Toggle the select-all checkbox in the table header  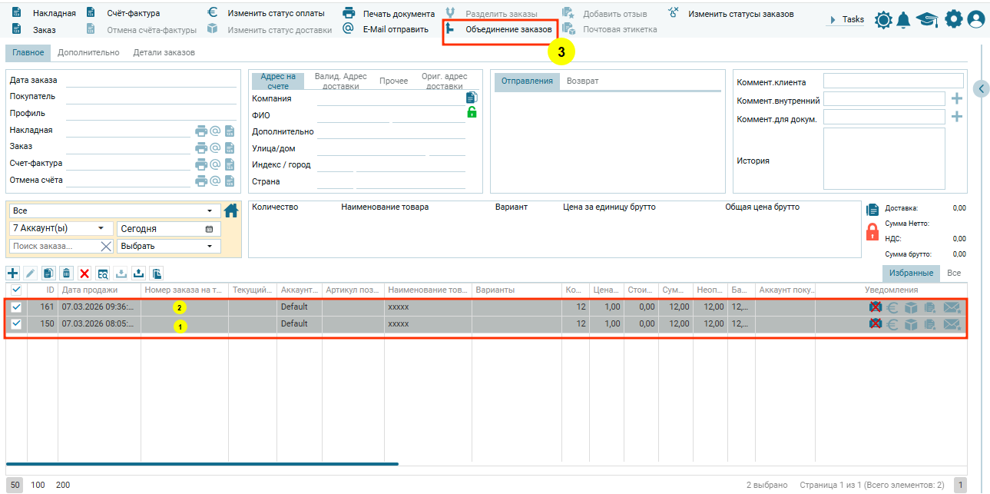coord(16,290)
